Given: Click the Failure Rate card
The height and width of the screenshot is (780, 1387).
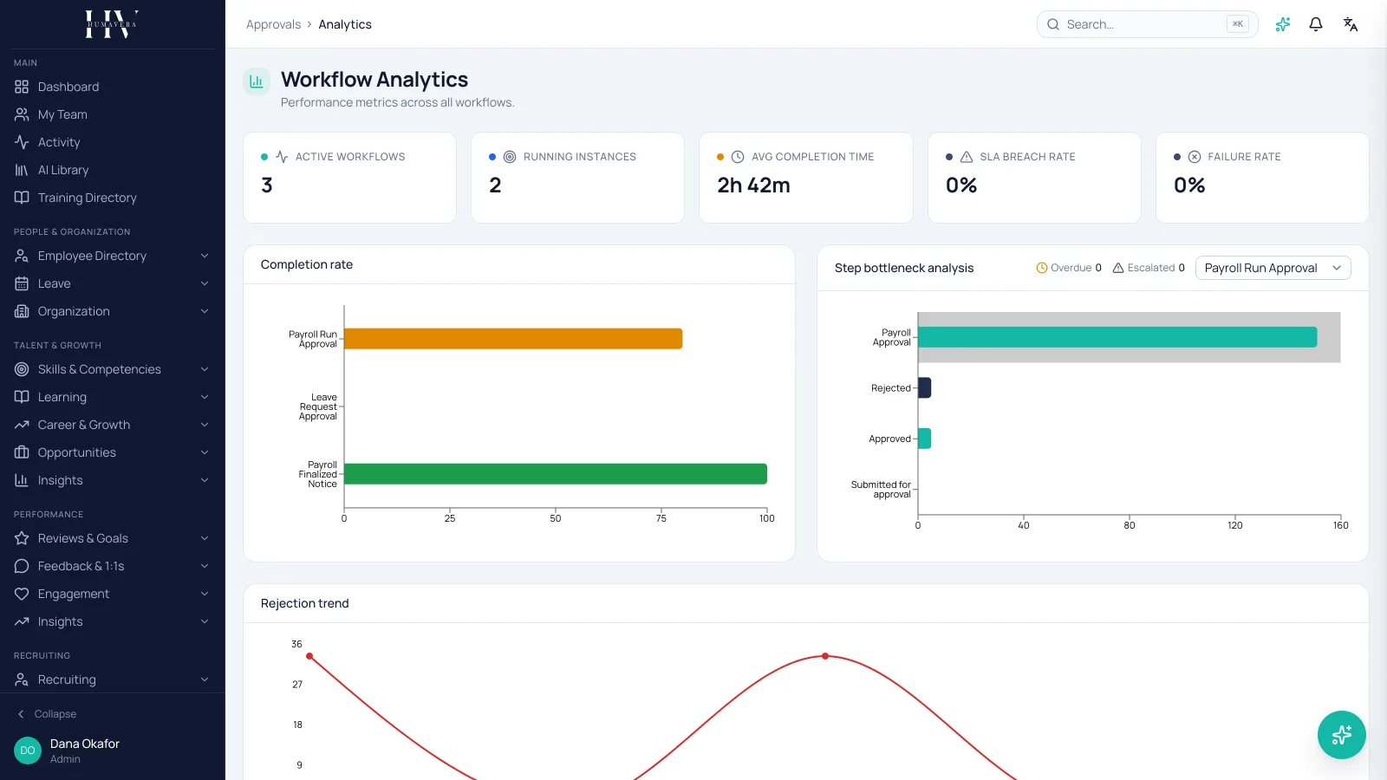Looking at the screenshot, I should click(1262, 178).
